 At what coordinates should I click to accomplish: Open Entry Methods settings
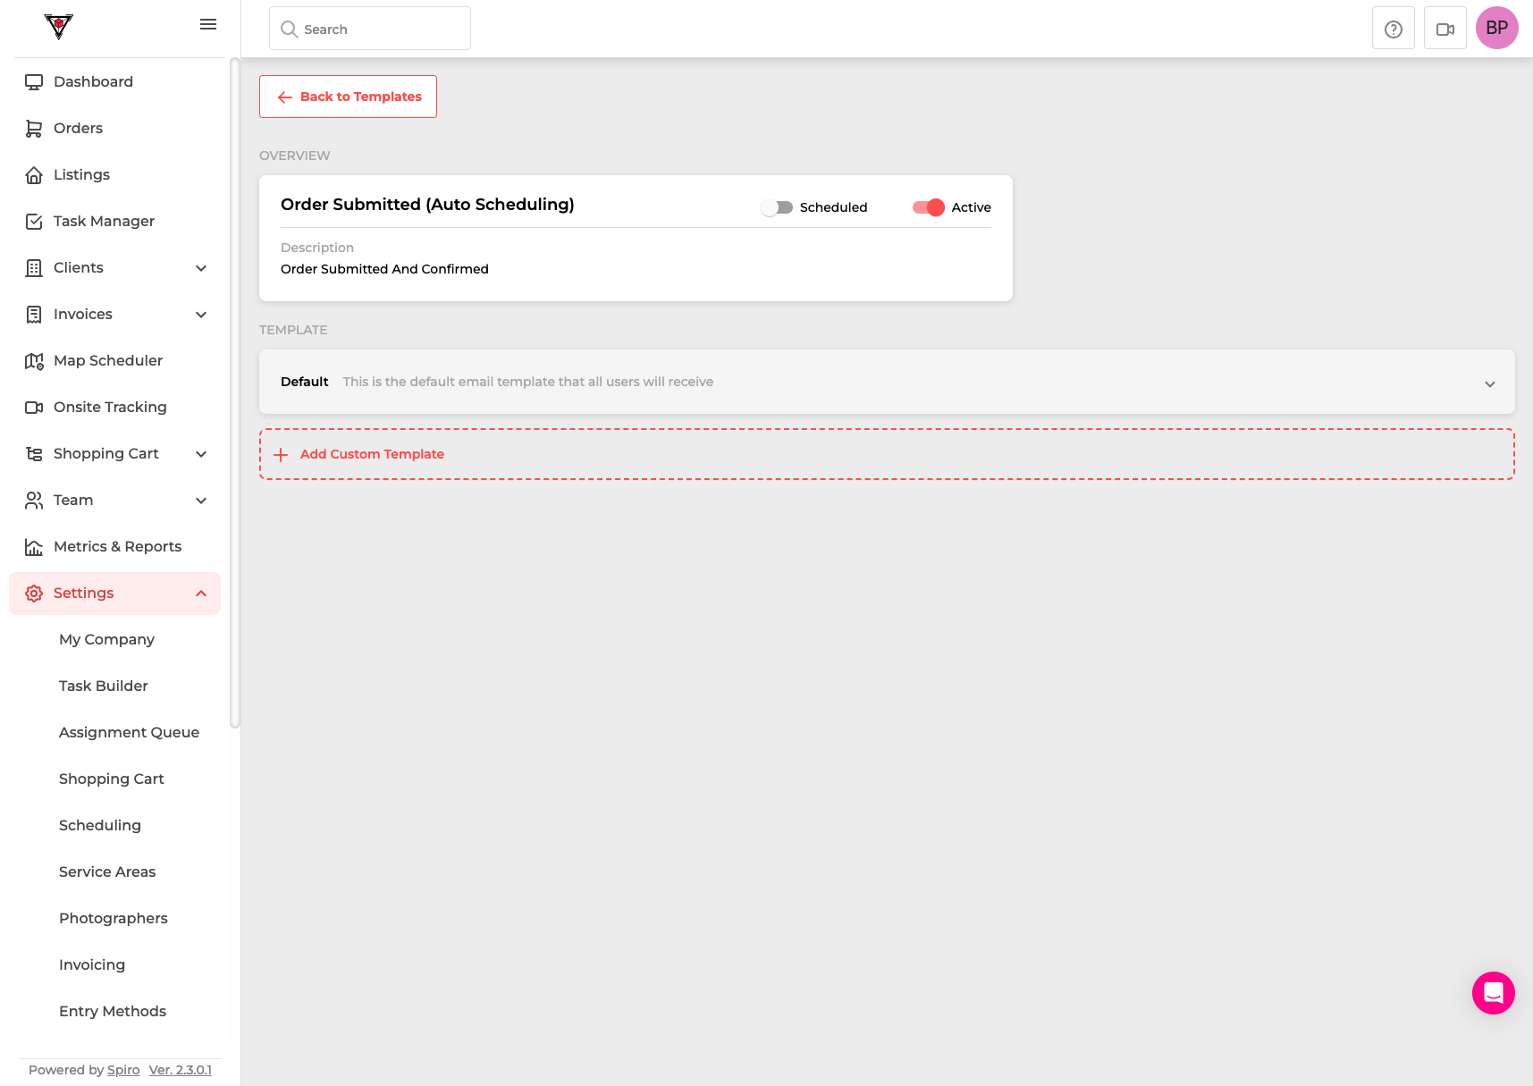coord(113,1011)
